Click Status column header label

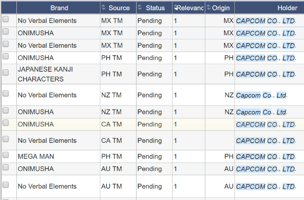155,8
